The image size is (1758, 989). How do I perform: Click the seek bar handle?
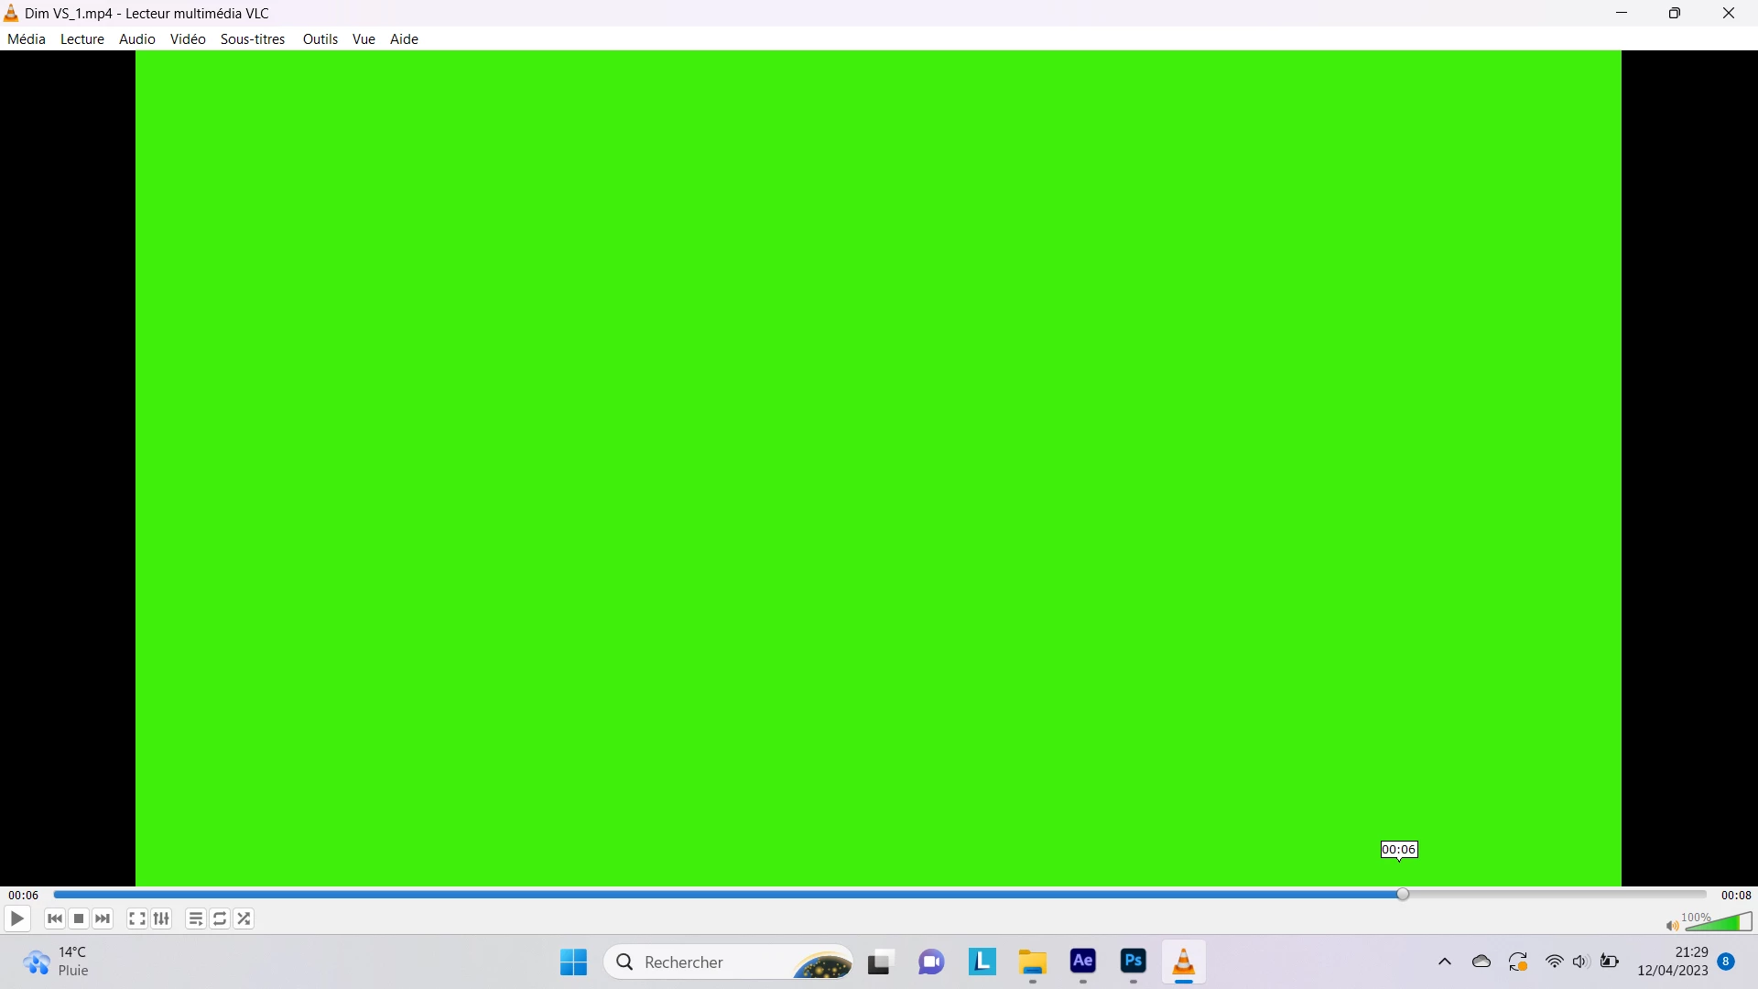click(1403, 894)
